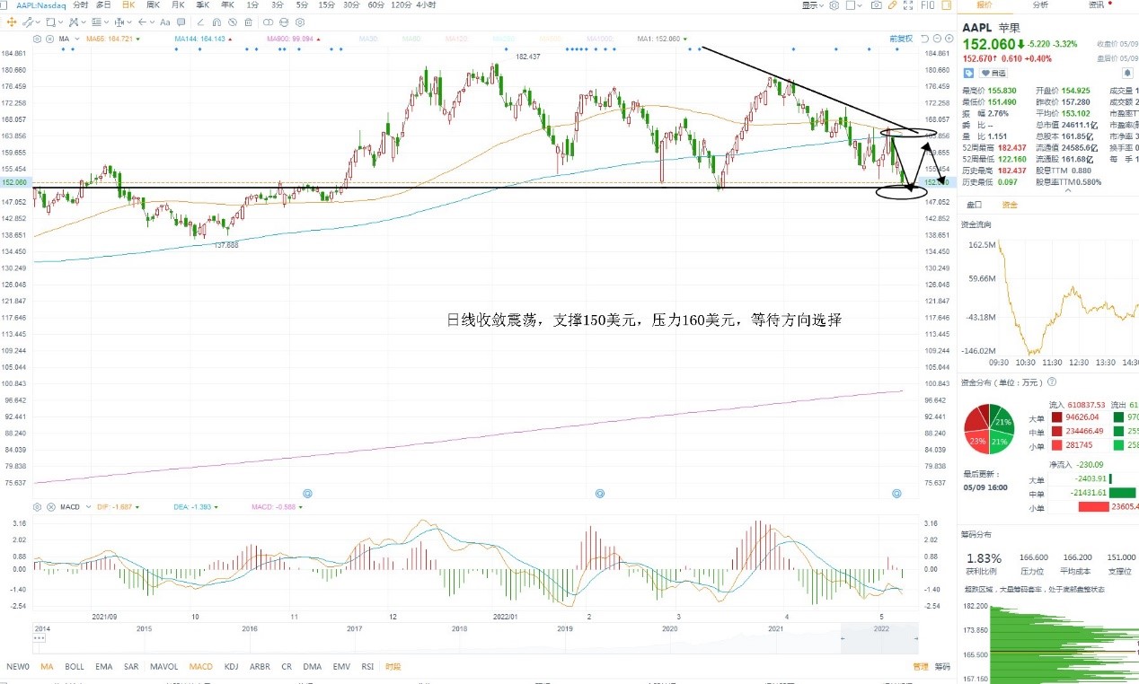Select the rectangle shape drawing tool
Screen dimensions: 1139x684
pyautogui.click(x=50, y=22)
